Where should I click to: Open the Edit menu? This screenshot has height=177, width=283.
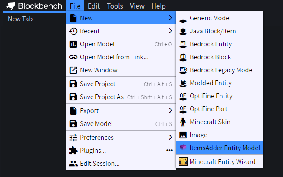[93, 6]
